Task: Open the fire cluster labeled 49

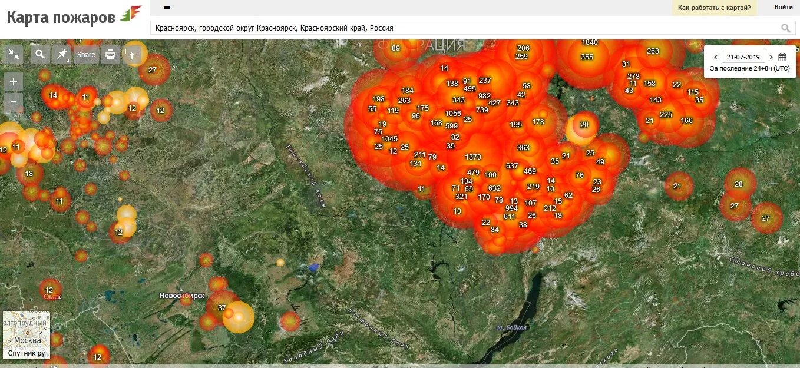Action: pyautogui.click(x=600, y=162)
